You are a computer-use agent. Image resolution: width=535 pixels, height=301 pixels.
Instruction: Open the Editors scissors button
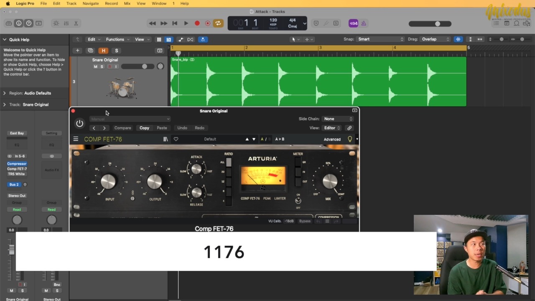click(x=76, y=23)
